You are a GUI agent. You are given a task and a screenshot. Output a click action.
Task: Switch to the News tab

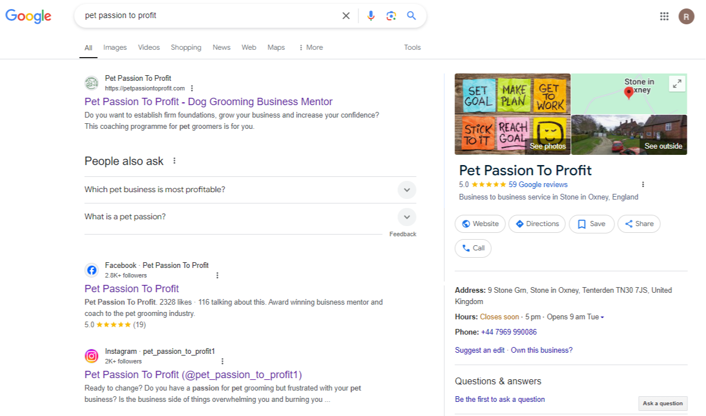222,47
